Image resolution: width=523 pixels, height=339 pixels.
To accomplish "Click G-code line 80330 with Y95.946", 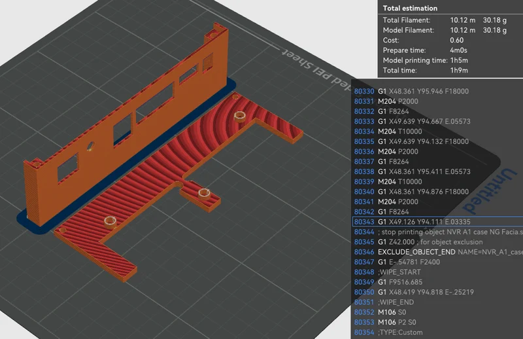I will 437,91.
